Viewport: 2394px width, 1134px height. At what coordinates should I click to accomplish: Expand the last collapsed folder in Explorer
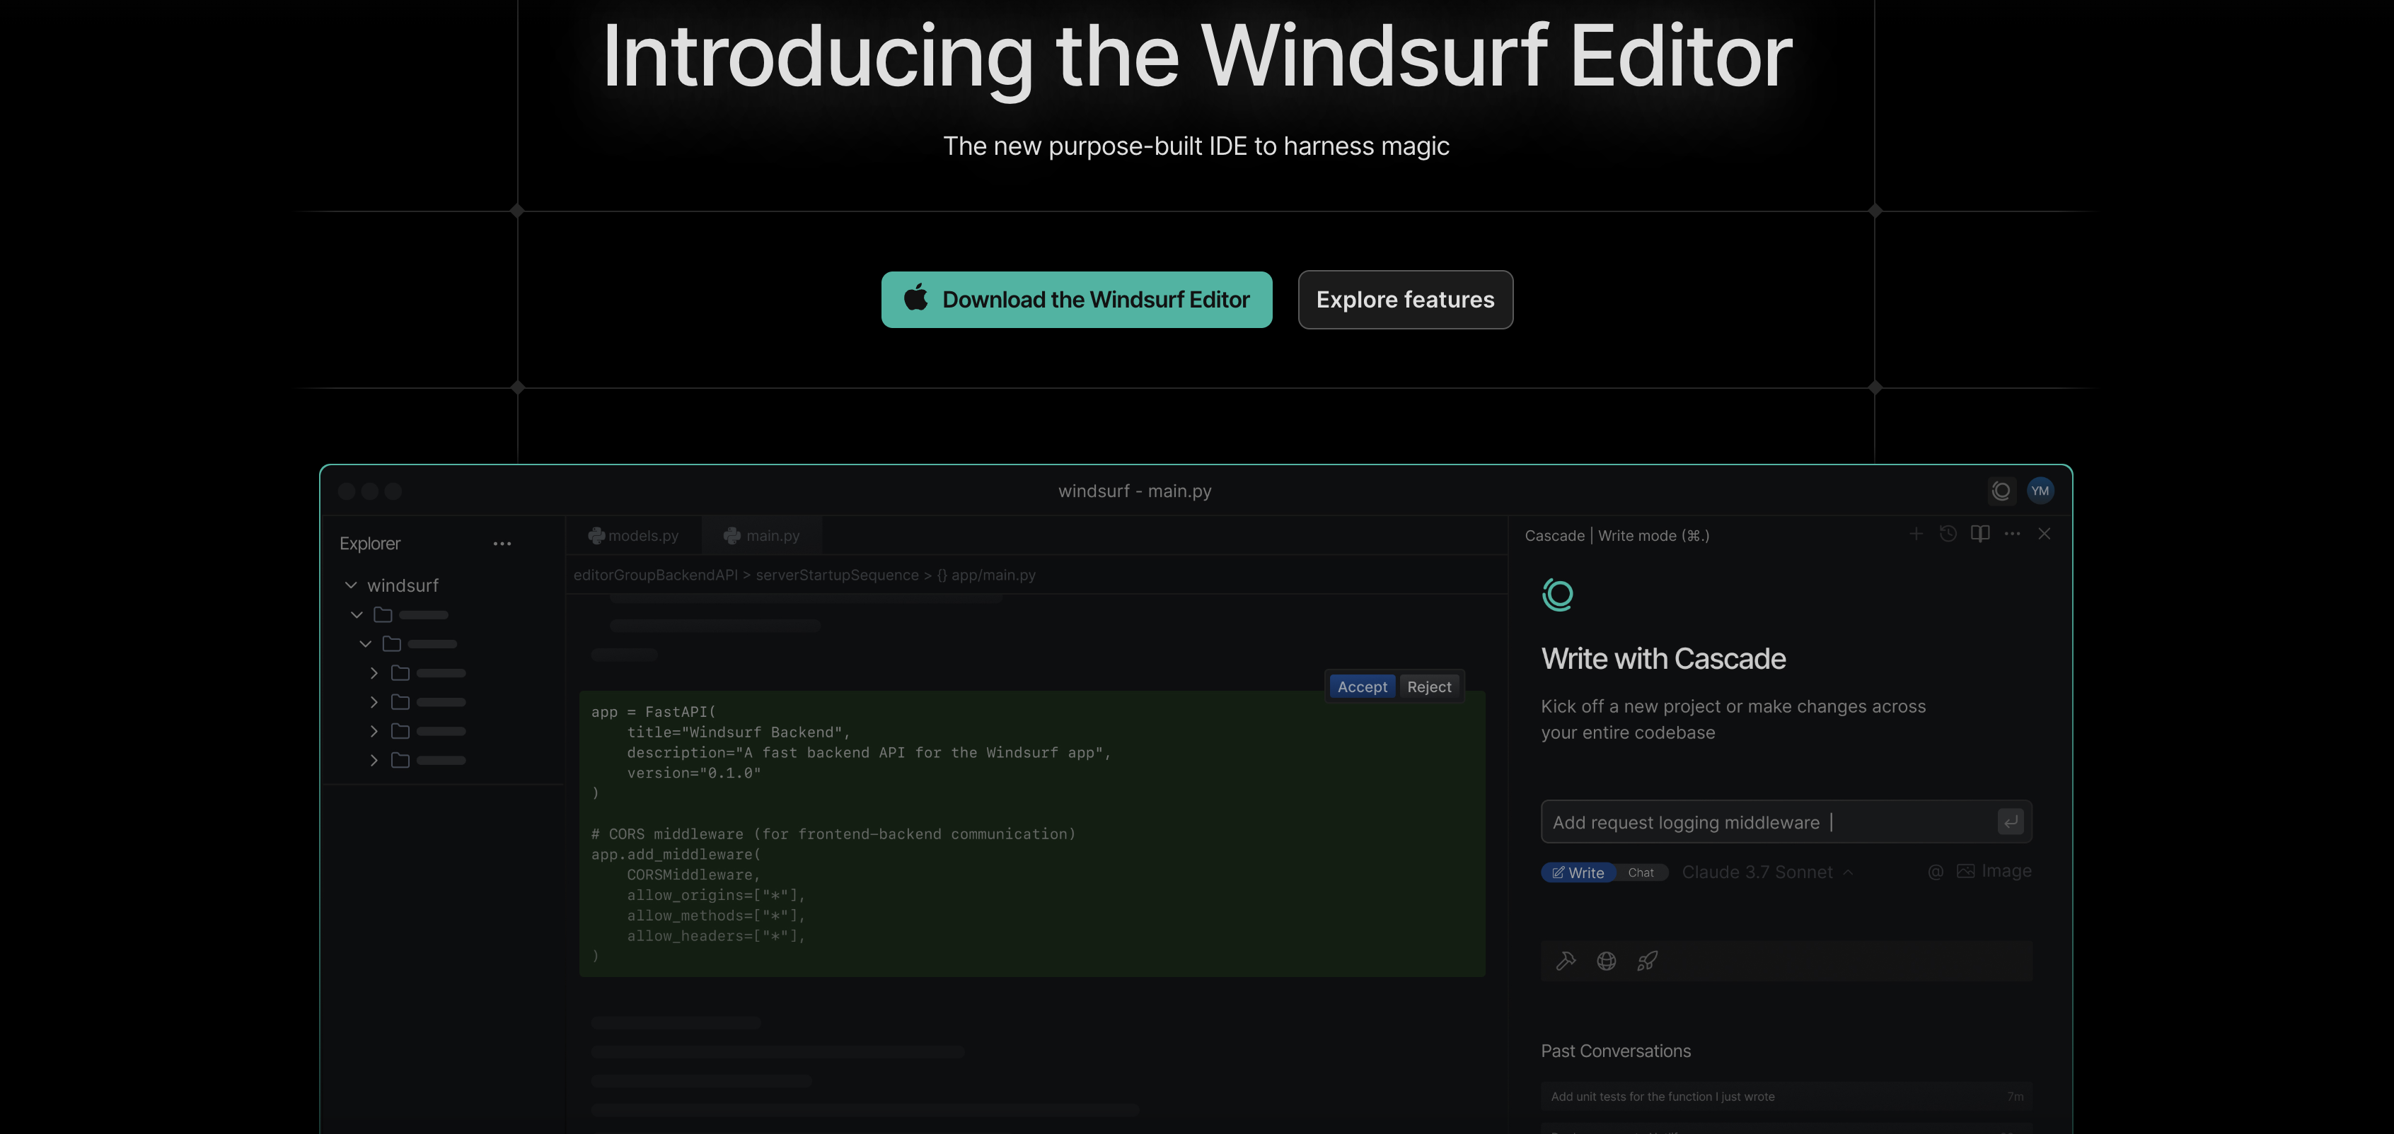coord(374,761)
